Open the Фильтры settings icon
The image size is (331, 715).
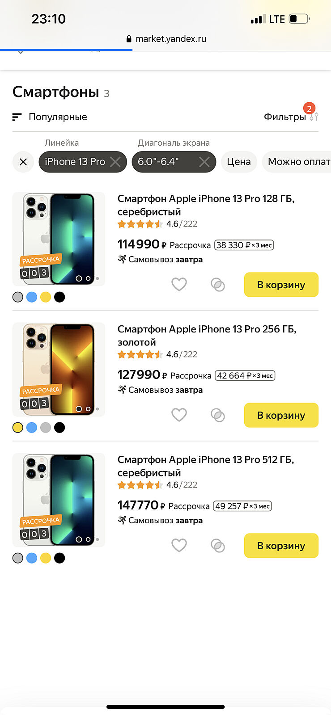tap(314, 117)
